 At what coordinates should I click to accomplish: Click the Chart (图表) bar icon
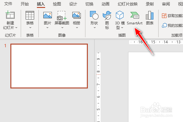coord(150,15)
